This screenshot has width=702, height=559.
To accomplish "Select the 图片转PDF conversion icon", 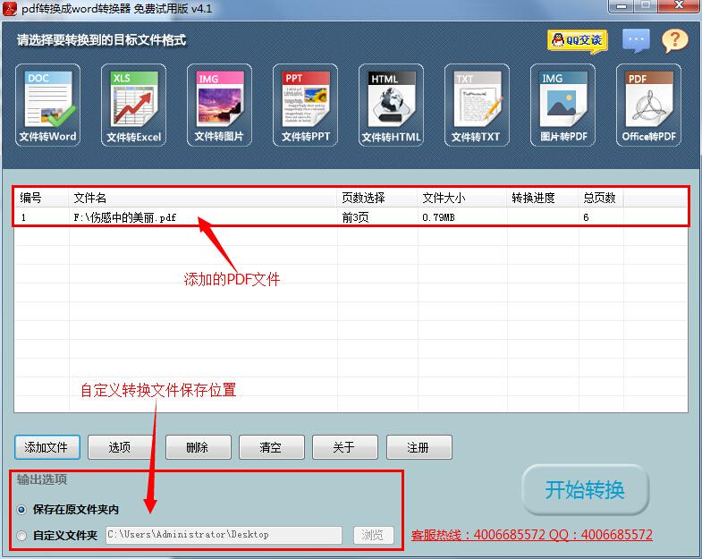I will pos(562,105).
